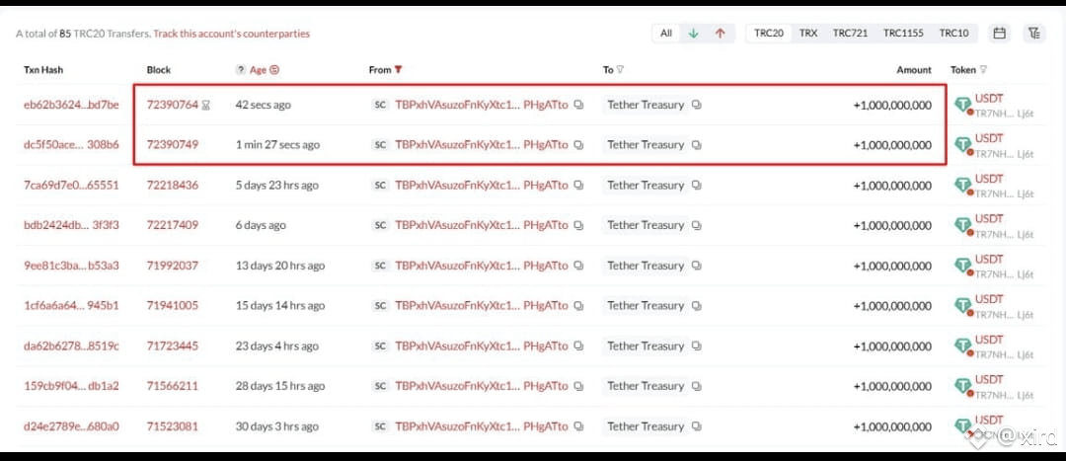Open transaction hash dc5f50ace...308b6
The image size is (1066, 461).
[71, 145]
